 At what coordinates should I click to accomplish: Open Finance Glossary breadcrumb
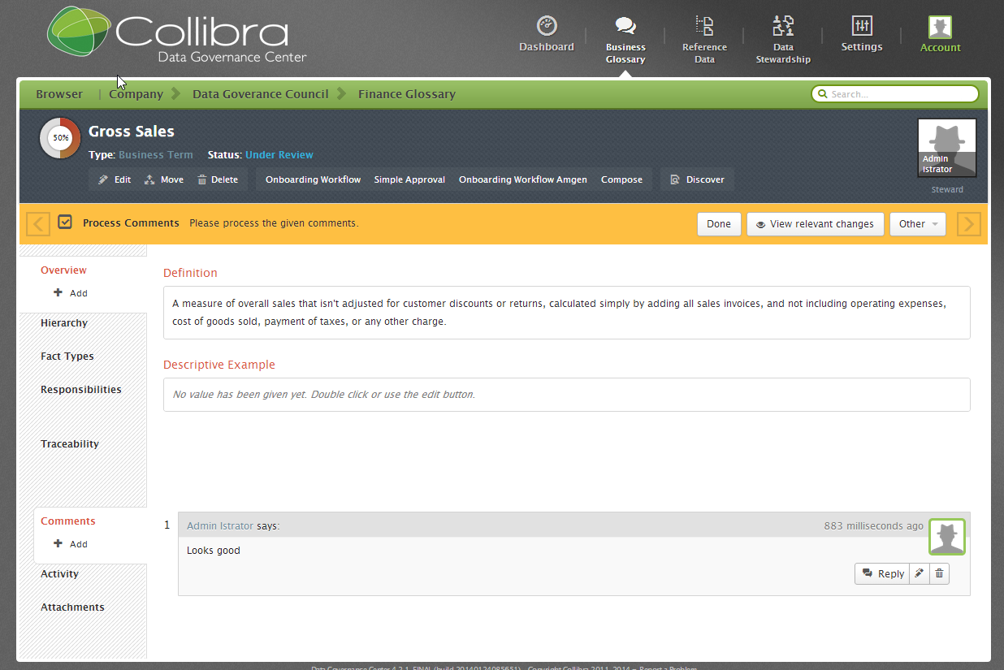[407, 94]
